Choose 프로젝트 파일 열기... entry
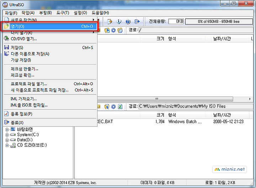Image resolution: width=256 pixels, height=188 pixels. pos(50,84)
